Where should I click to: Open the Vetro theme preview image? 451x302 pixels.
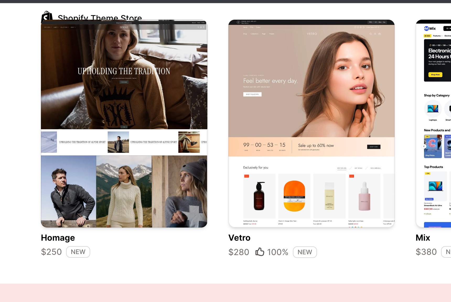[x=312, y=123]
